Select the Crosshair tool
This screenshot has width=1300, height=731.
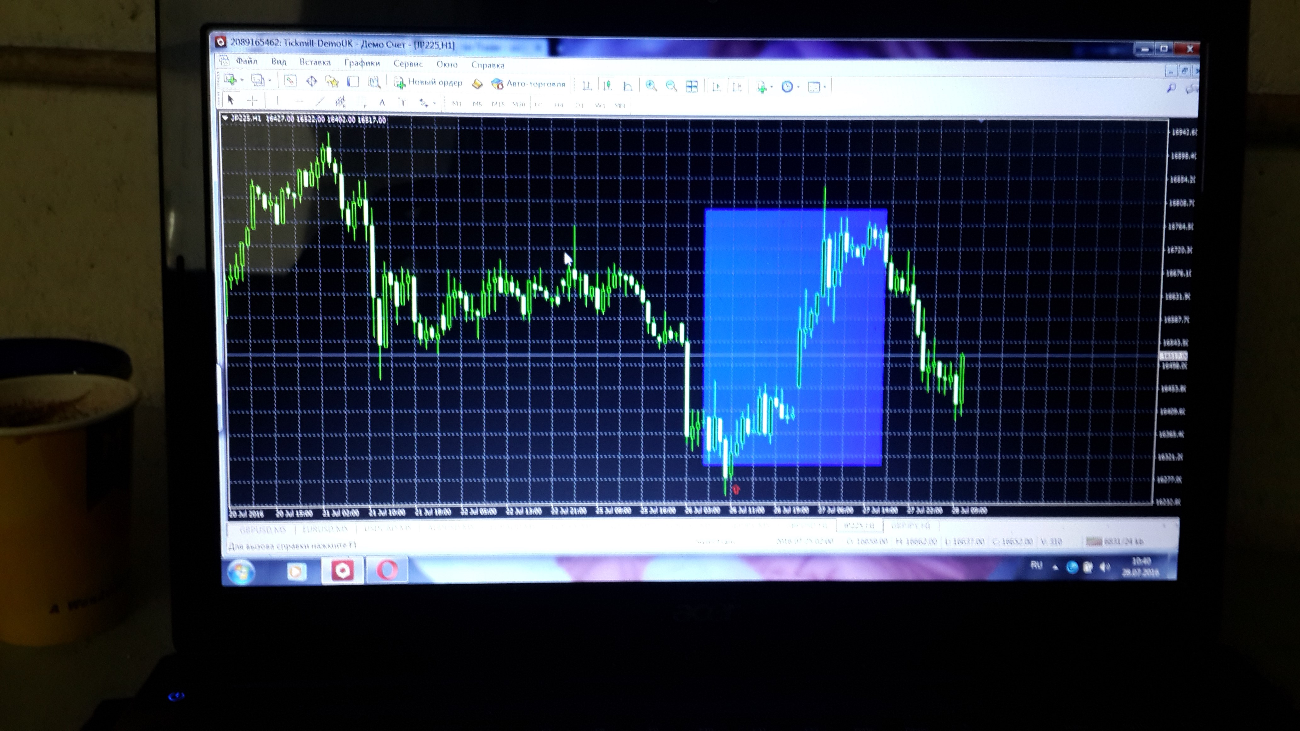(252, 100)
